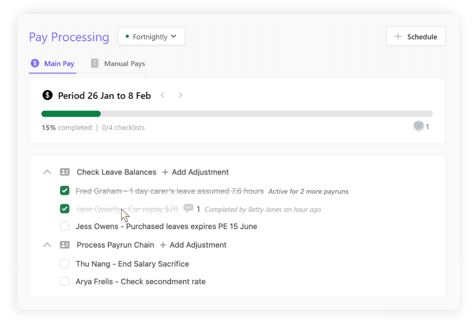Click the Check Leave Balances card icon
This screenshot has width=475, height=332.
pyautogui.click(x=65, y=172)
